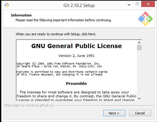This screenshot has height=122, width=157.
Task: Close the Git 2.10.2 Setup window
Action: tap(148, 4)
